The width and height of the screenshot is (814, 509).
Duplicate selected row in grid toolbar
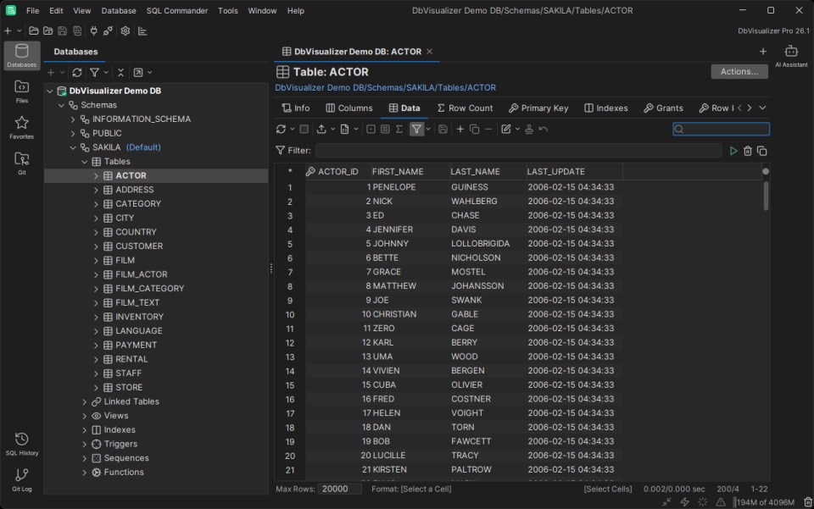click(x=475, y=129)
